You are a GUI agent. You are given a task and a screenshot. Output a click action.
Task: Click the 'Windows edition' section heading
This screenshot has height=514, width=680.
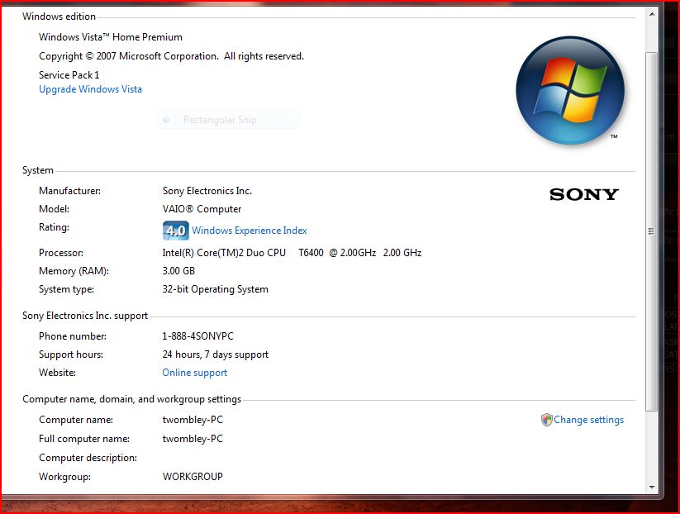point(59,17)
